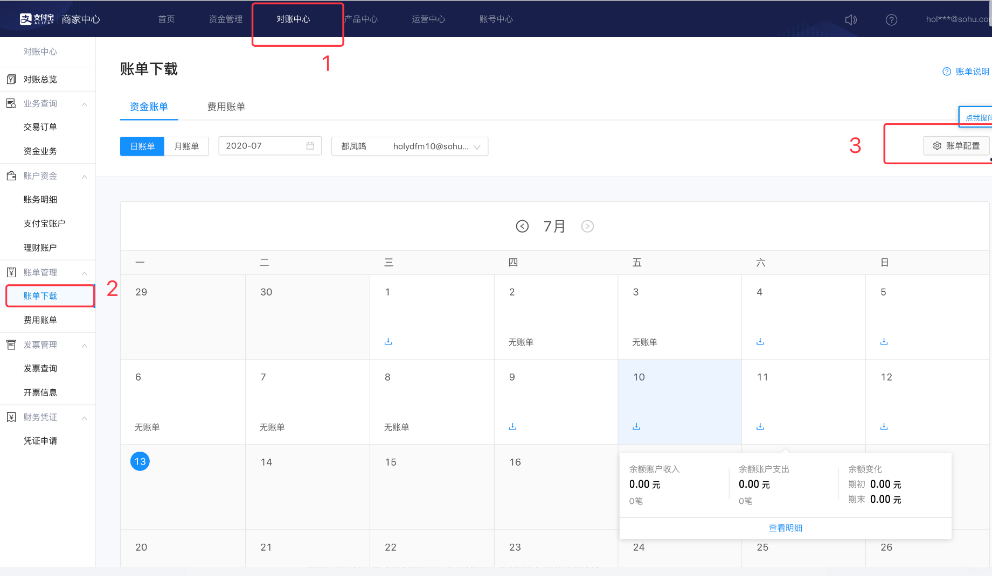Collapse the 业务查询 section chevron
The image size is (992, 576).
85,104
